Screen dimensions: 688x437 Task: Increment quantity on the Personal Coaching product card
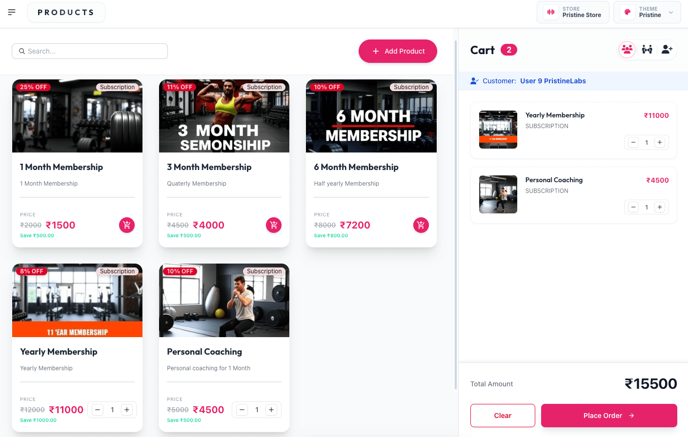pos(271,410)
